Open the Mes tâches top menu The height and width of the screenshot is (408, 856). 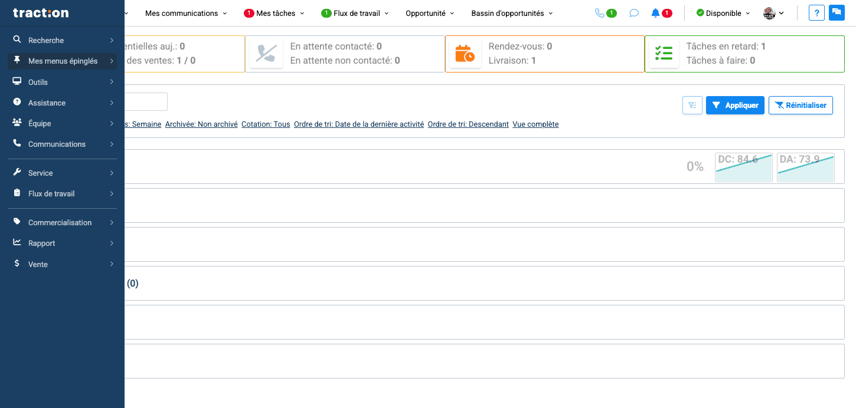pyautogui.click(x=274, y=13)
